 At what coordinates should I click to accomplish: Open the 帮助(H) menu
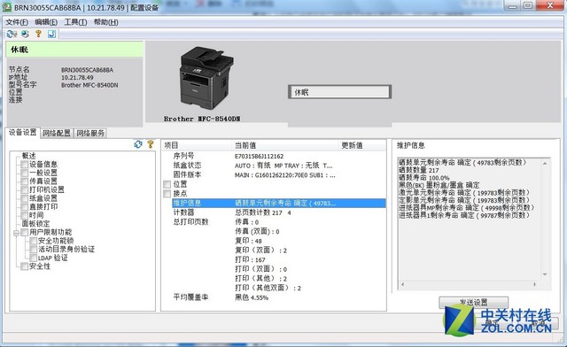106,22
